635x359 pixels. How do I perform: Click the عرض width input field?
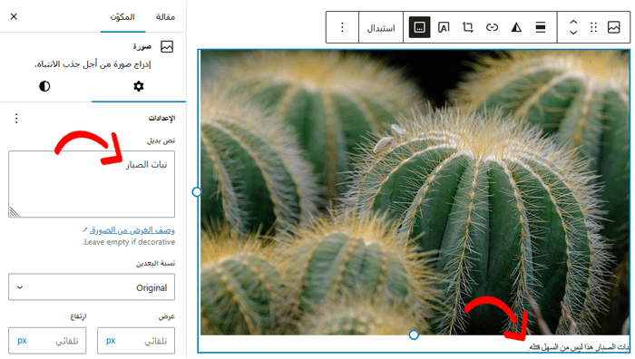[x=136, y=341]
